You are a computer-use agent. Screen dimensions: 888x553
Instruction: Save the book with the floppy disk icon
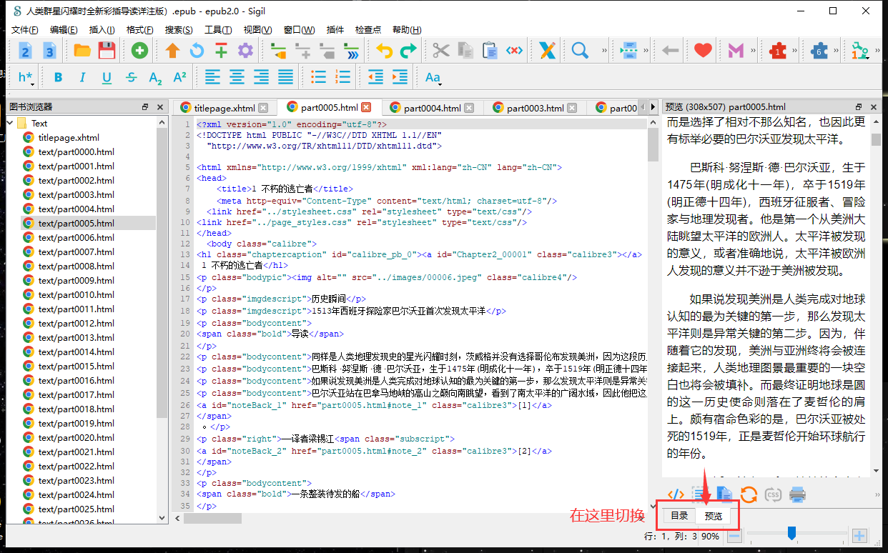coord(107,51)
